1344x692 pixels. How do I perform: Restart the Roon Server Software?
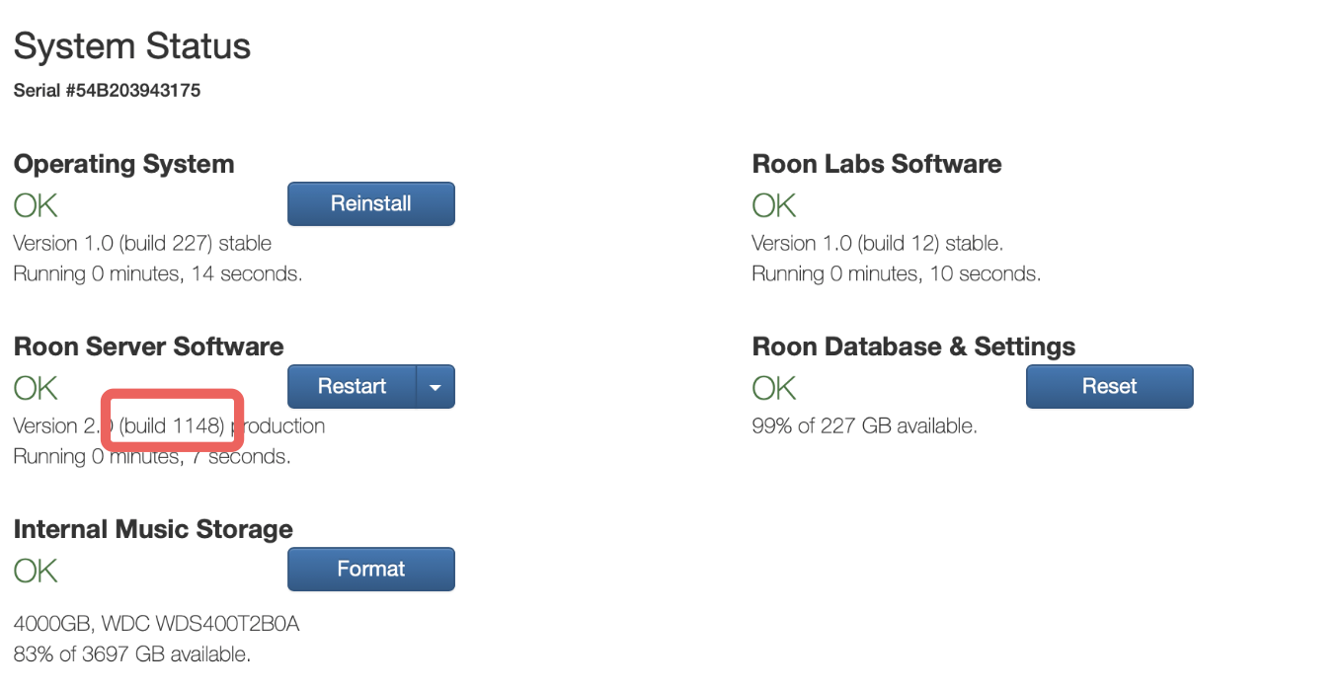(x=352, y=386)
